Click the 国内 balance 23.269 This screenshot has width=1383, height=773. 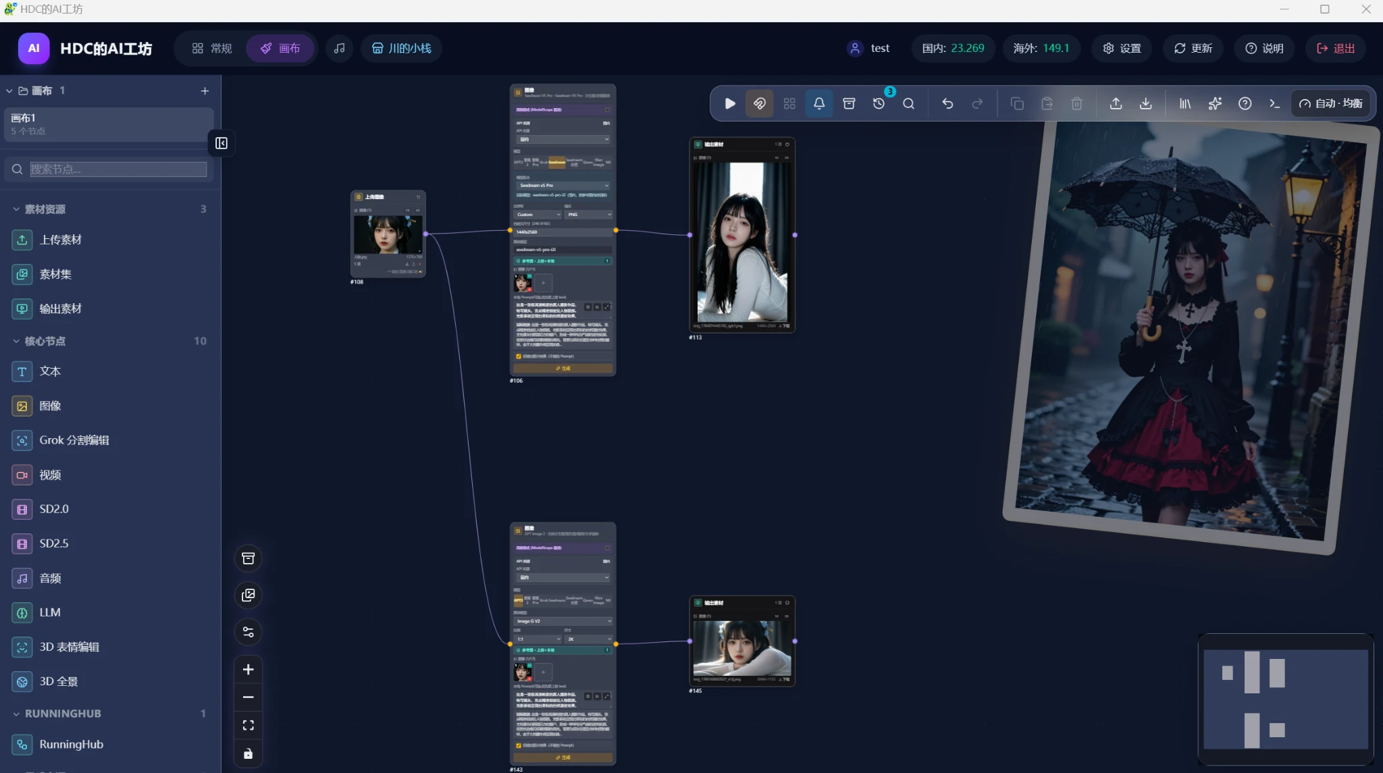[x=953, y=49]
